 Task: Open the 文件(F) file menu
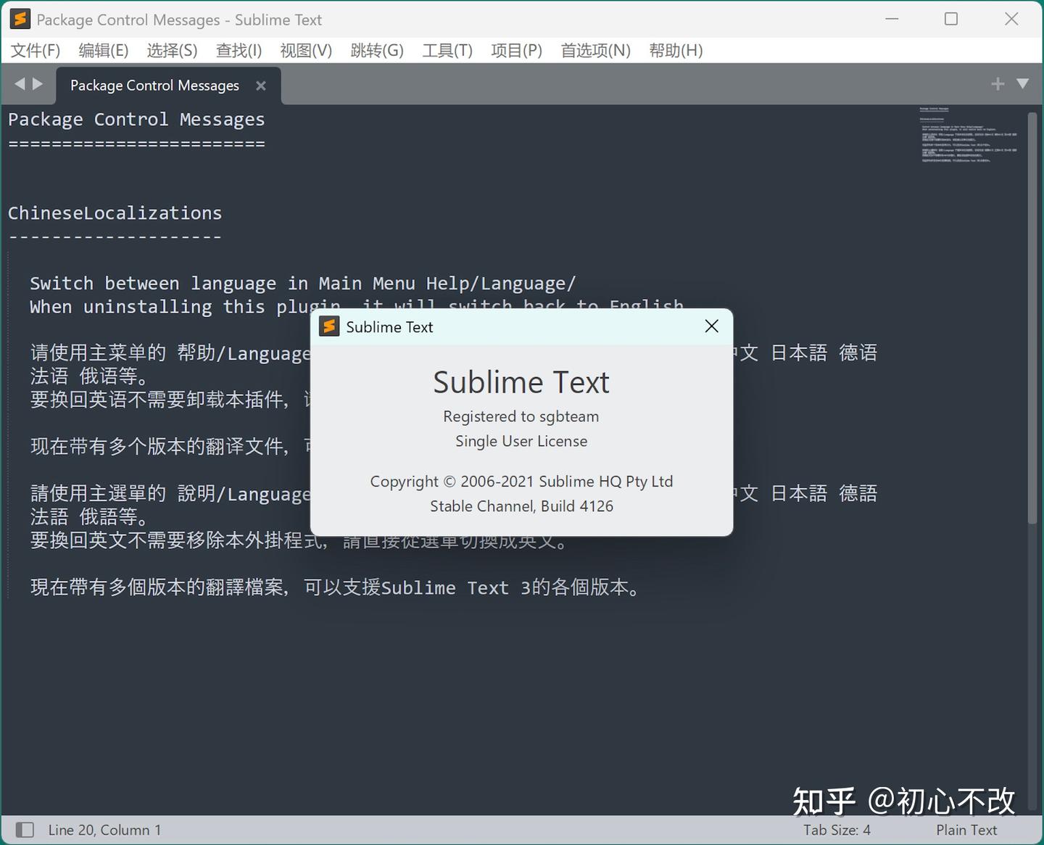point(35,50)
